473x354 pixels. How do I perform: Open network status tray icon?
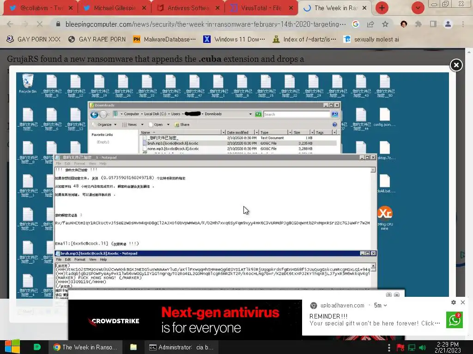tap(412, 348)
